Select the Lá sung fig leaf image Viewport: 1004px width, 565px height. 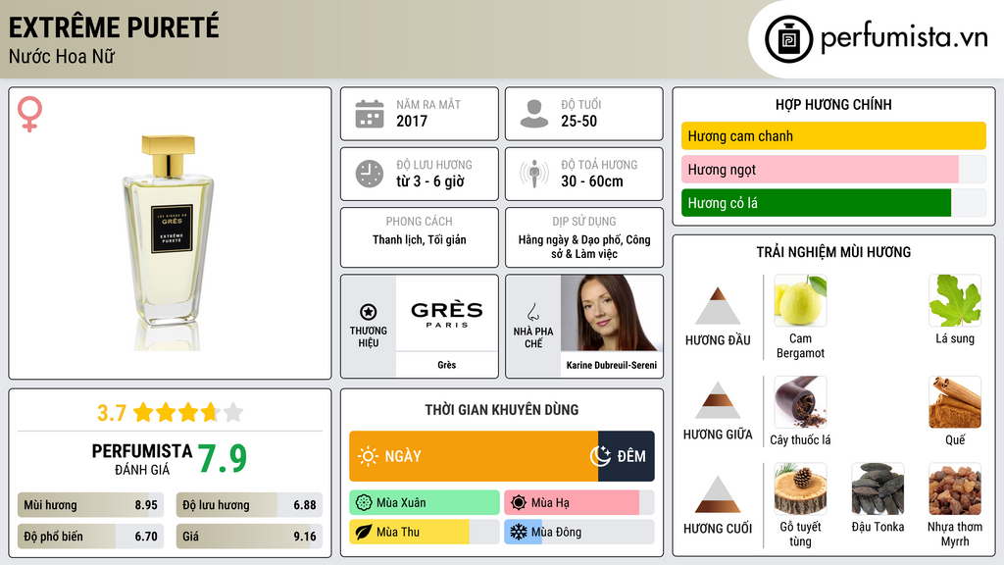pyautogui.click(x=955, y=301)
